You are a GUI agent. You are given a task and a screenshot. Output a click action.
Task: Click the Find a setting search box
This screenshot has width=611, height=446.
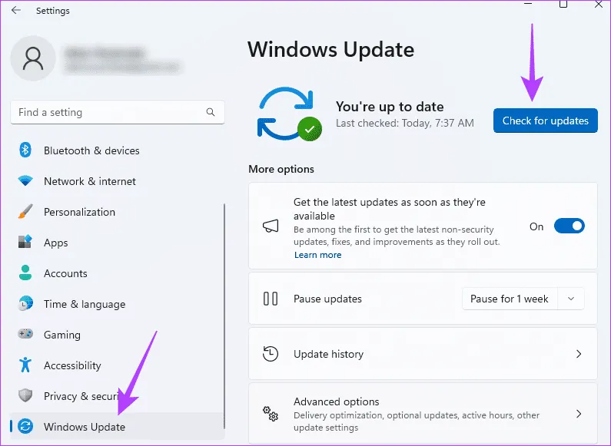pyautogui.click(x=108, y=112)
